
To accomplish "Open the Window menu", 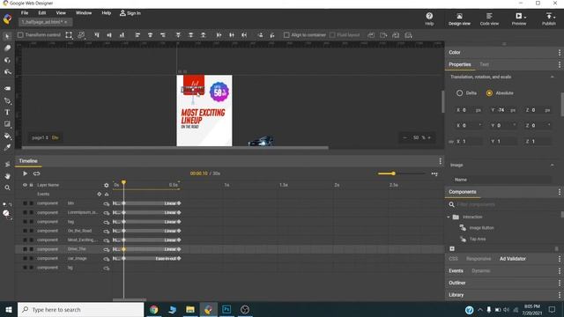I will click(84, 13).
